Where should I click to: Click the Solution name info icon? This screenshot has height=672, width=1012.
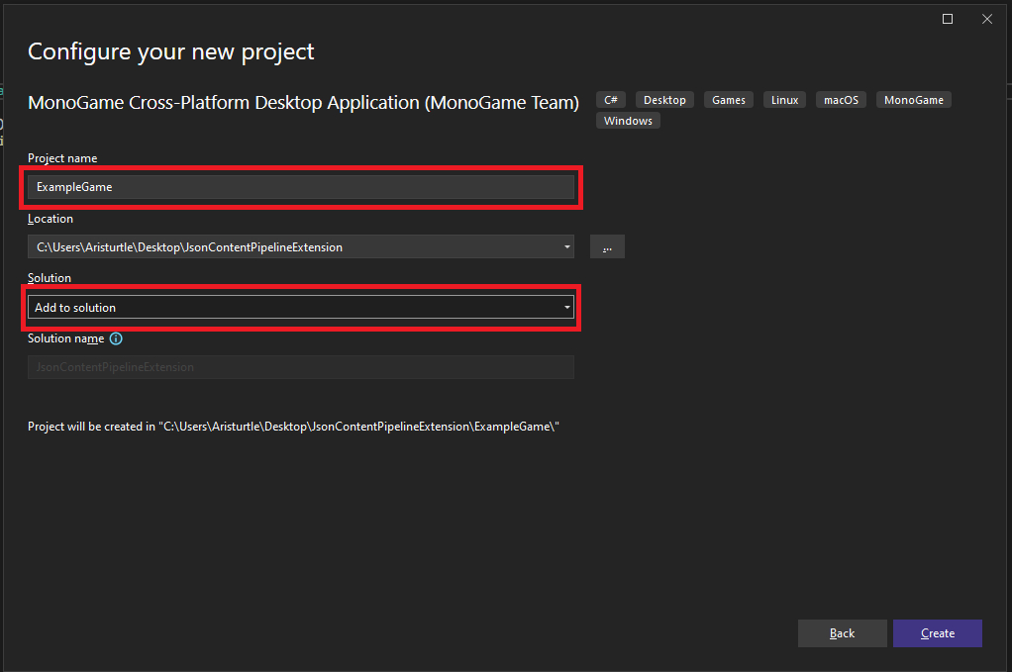click(116, 338)
